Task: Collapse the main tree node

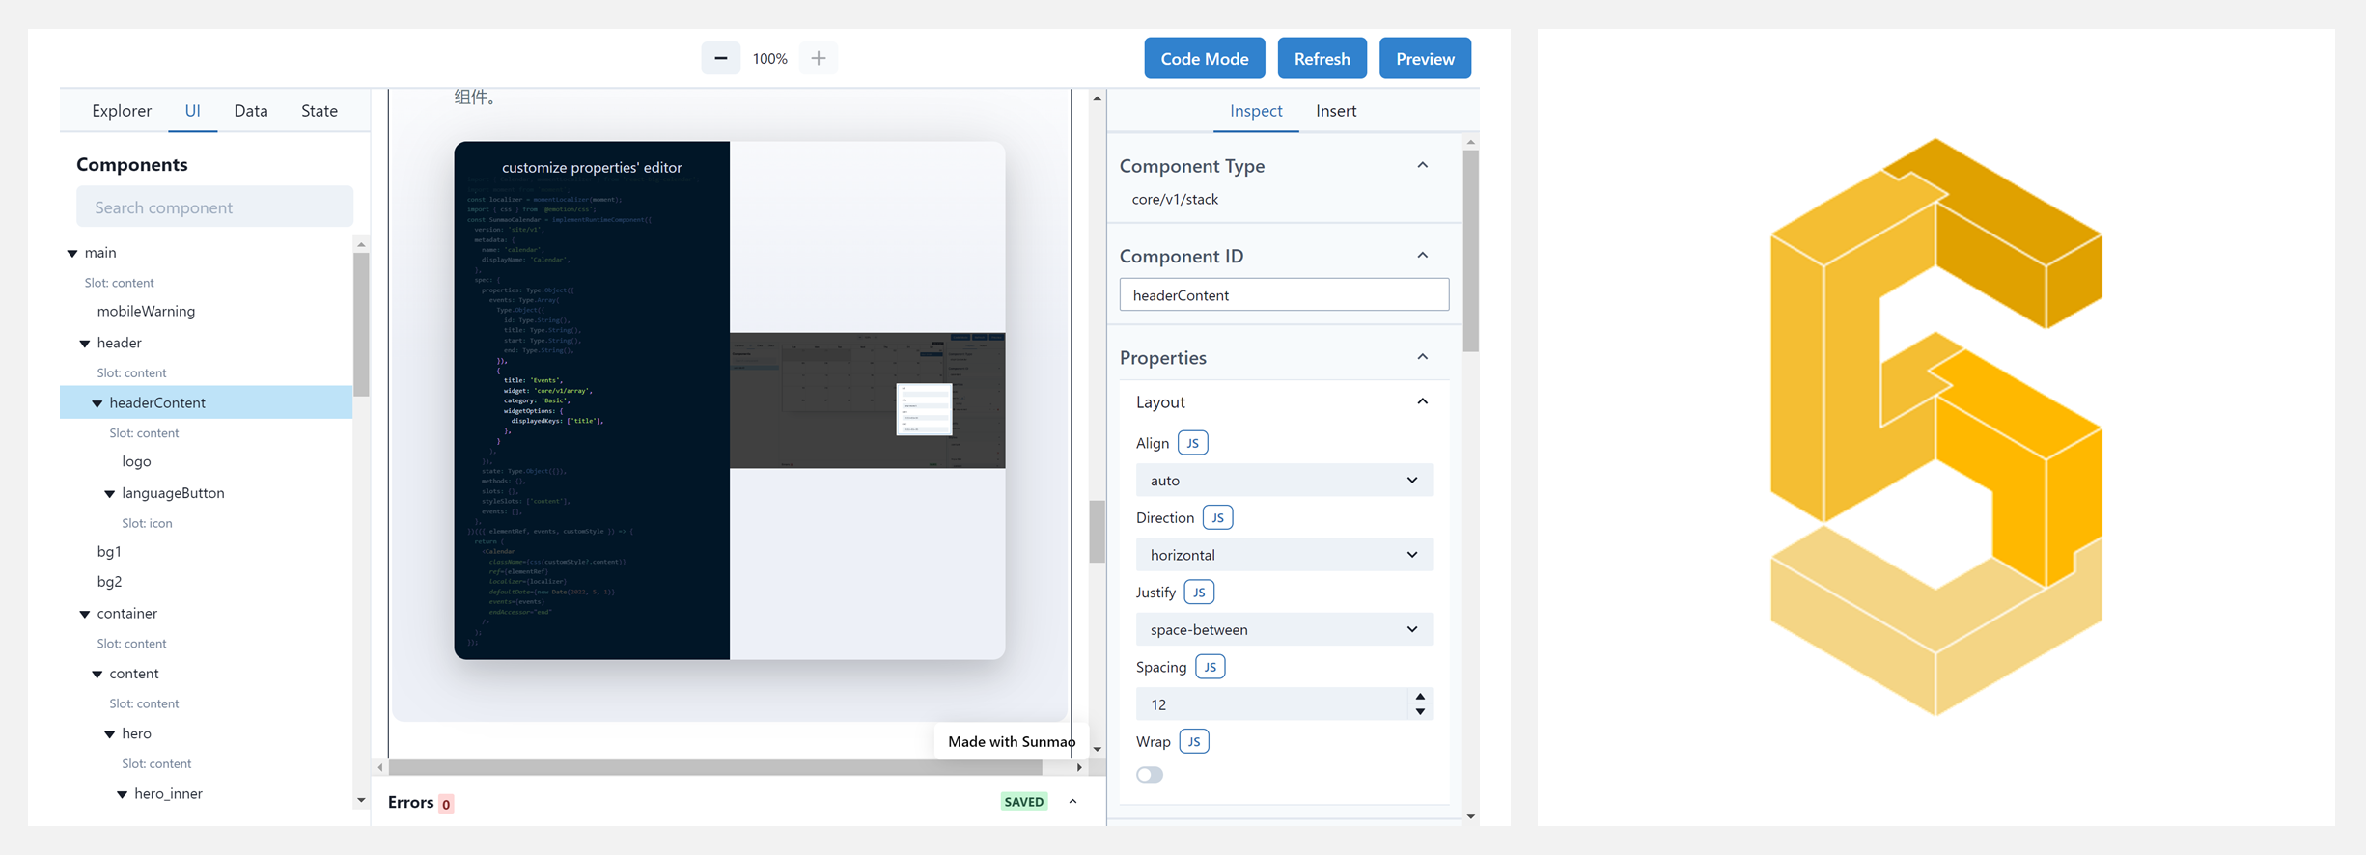Action: (72, 253)
